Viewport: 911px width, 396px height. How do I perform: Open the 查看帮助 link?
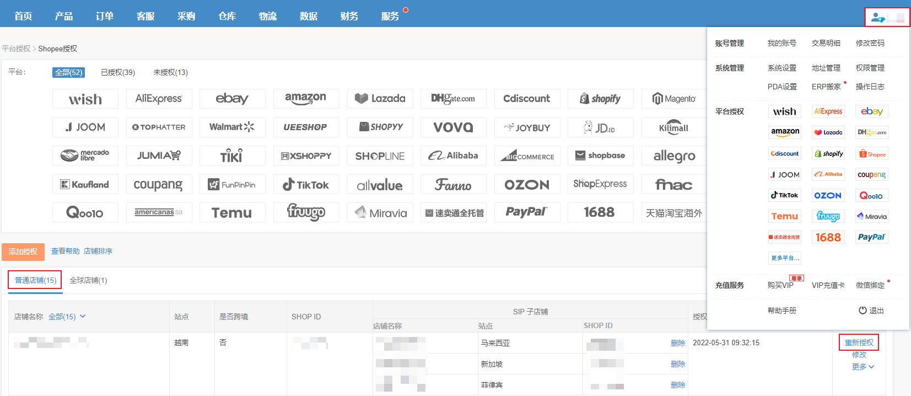pos(65,251)
